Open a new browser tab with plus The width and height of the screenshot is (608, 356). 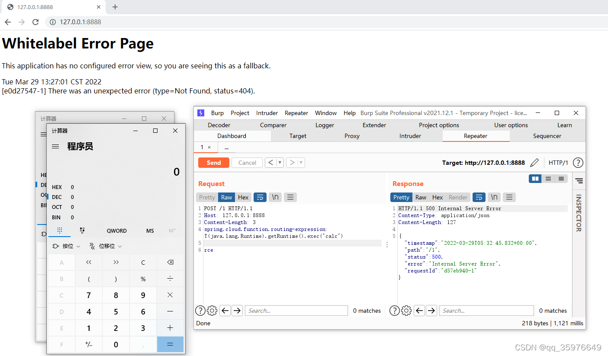tap(115, 7)
